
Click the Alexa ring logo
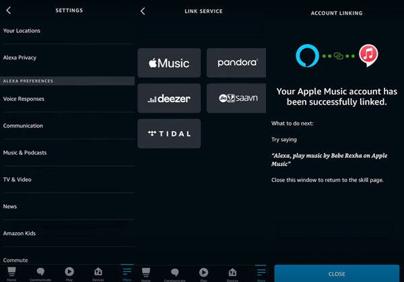point(308,56)
